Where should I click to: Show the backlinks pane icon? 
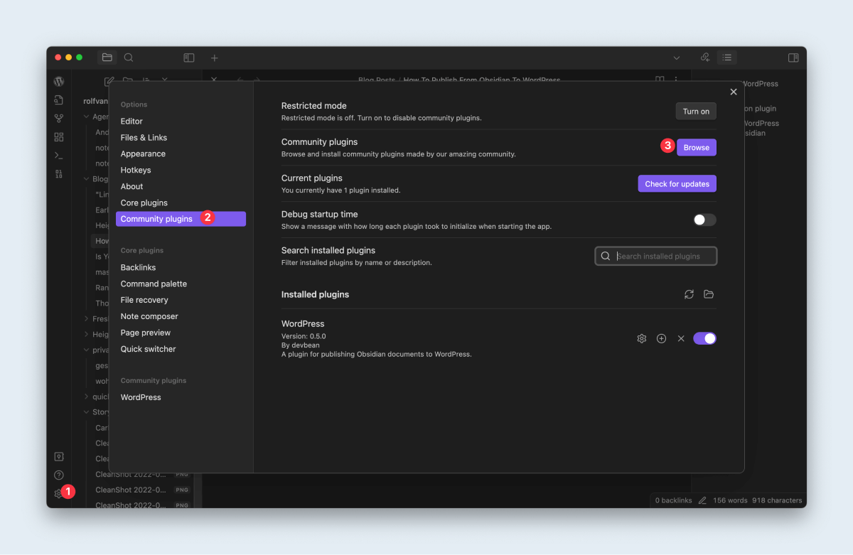(705, 58)
